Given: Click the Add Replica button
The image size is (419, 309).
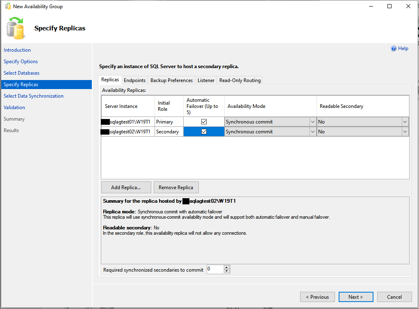Looking at the screenshot, I should (x=126, y=188).
